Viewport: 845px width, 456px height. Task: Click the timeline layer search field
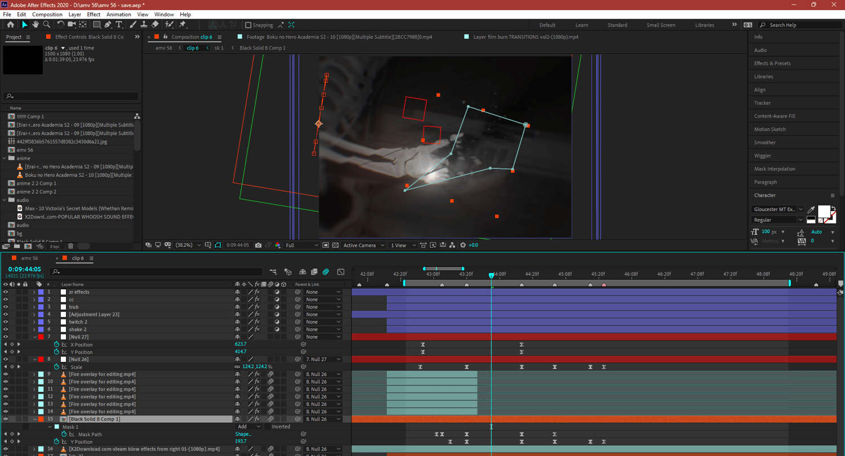coord(158,272)
